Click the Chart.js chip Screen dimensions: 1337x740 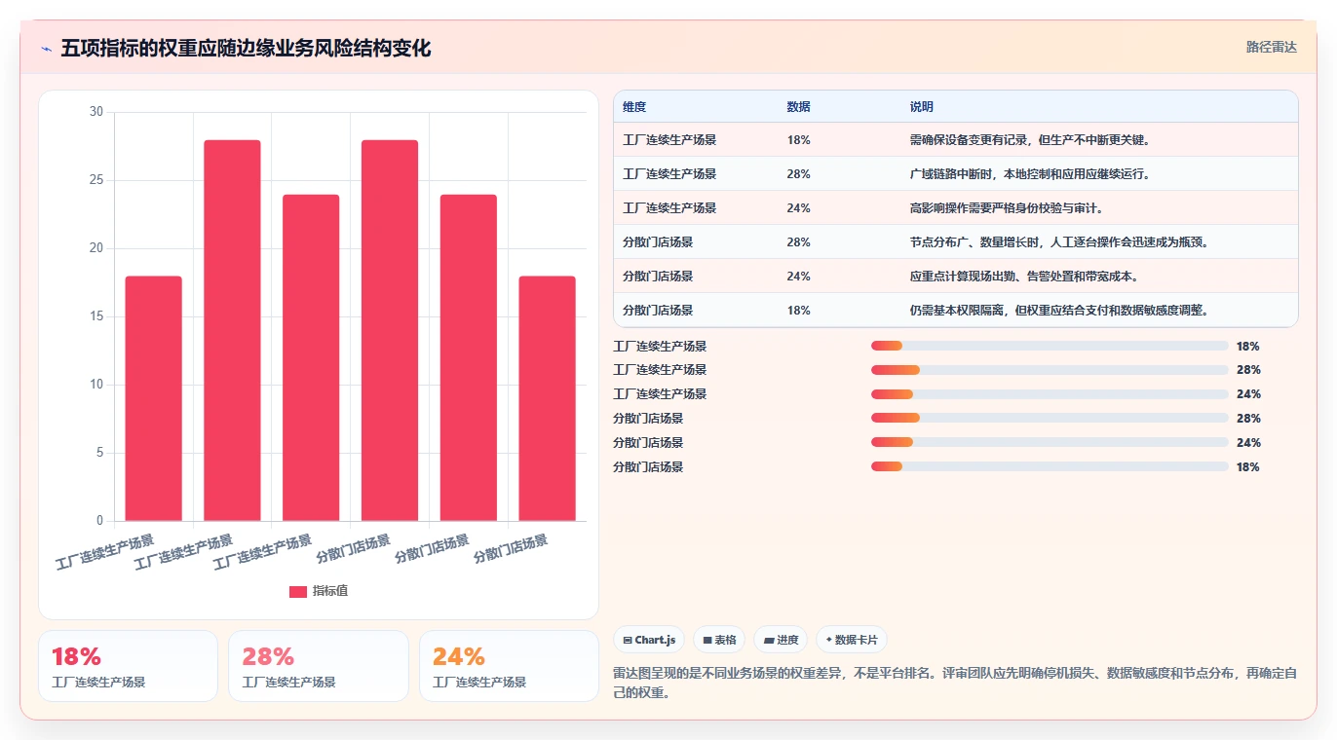tap(649, 640)
